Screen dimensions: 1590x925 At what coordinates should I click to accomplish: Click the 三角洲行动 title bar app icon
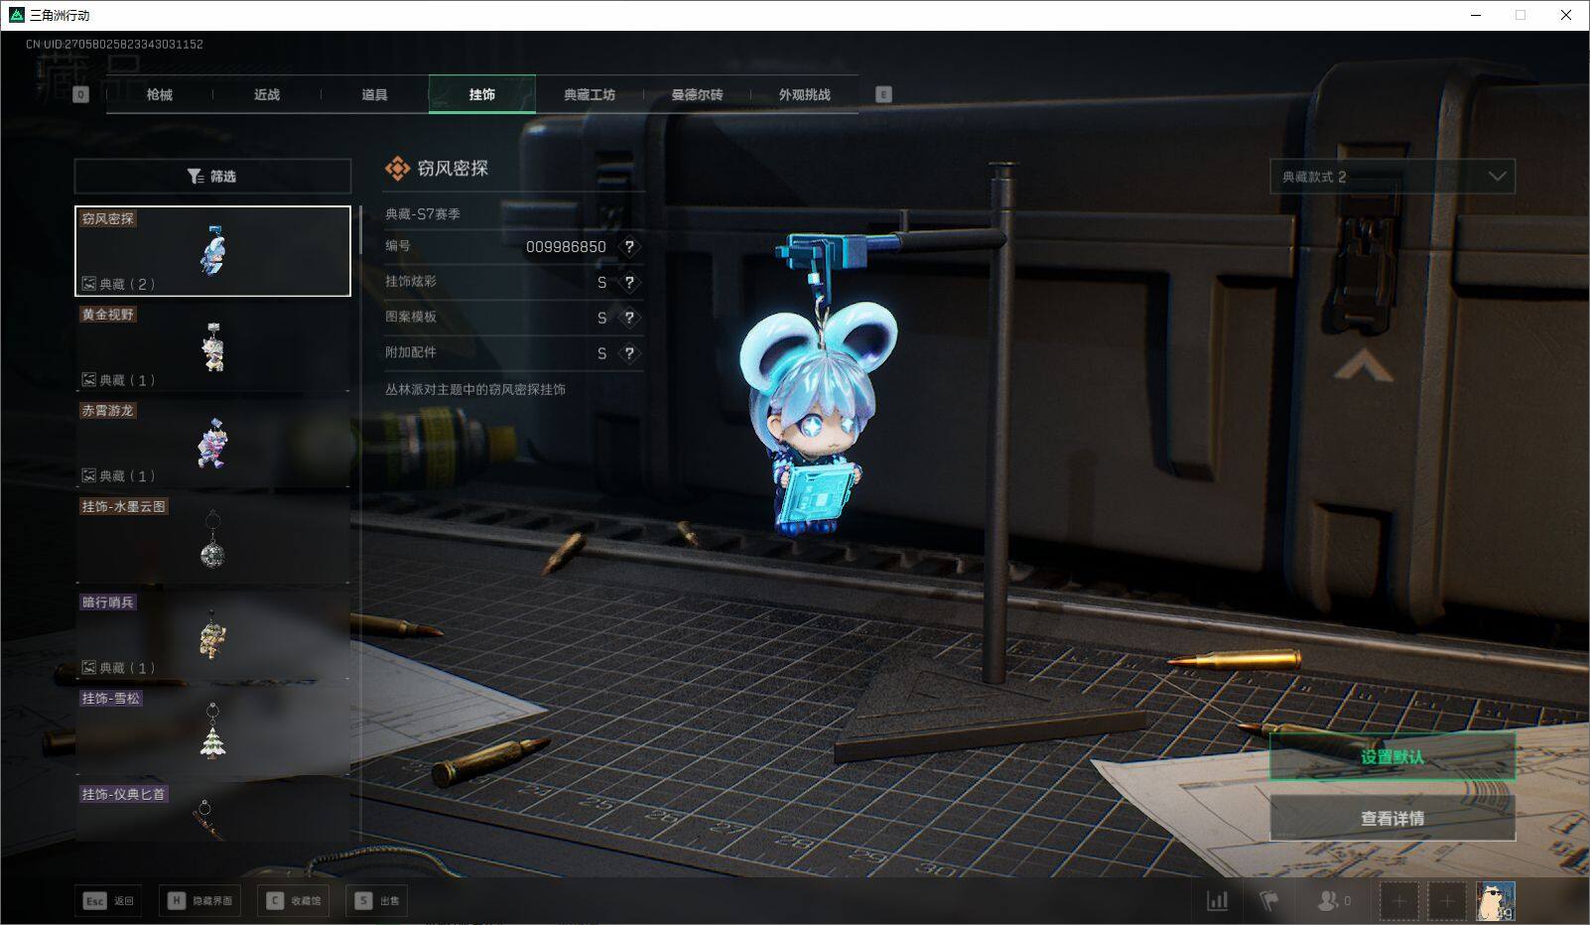17,15
